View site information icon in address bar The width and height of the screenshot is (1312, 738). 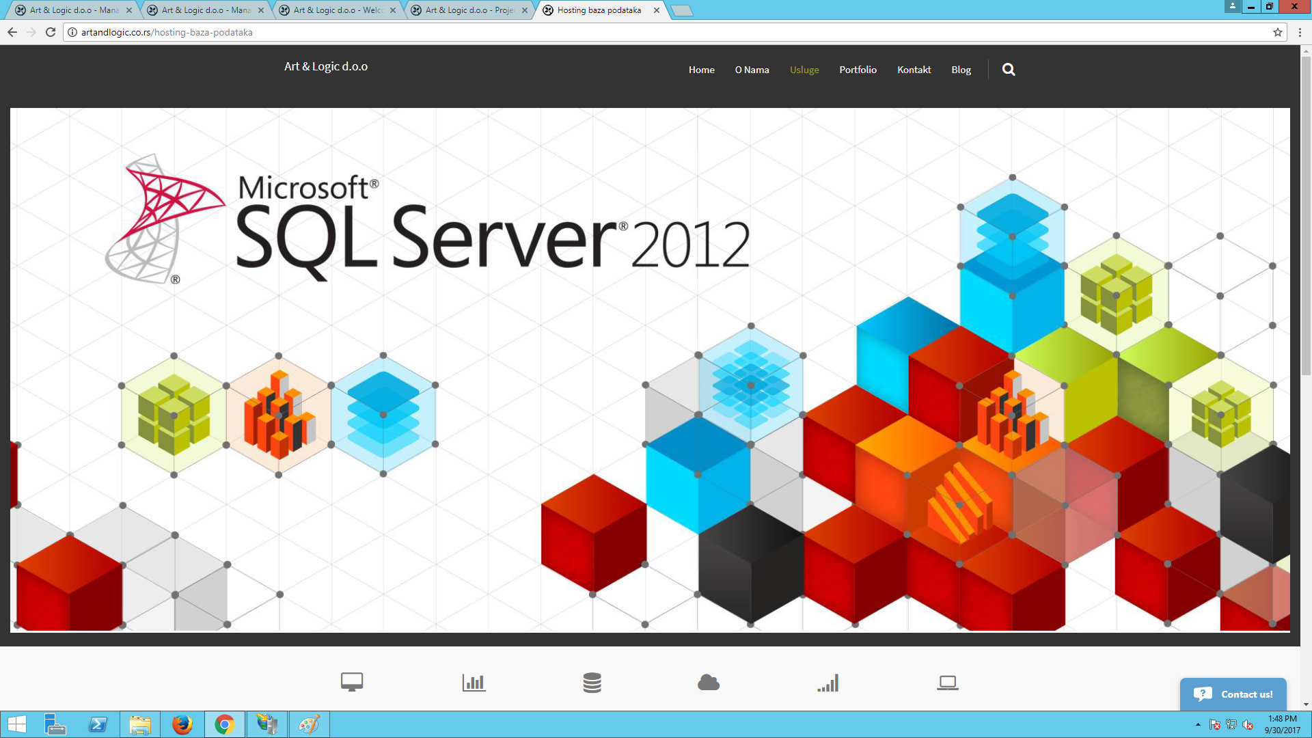(x=72, y=32)
